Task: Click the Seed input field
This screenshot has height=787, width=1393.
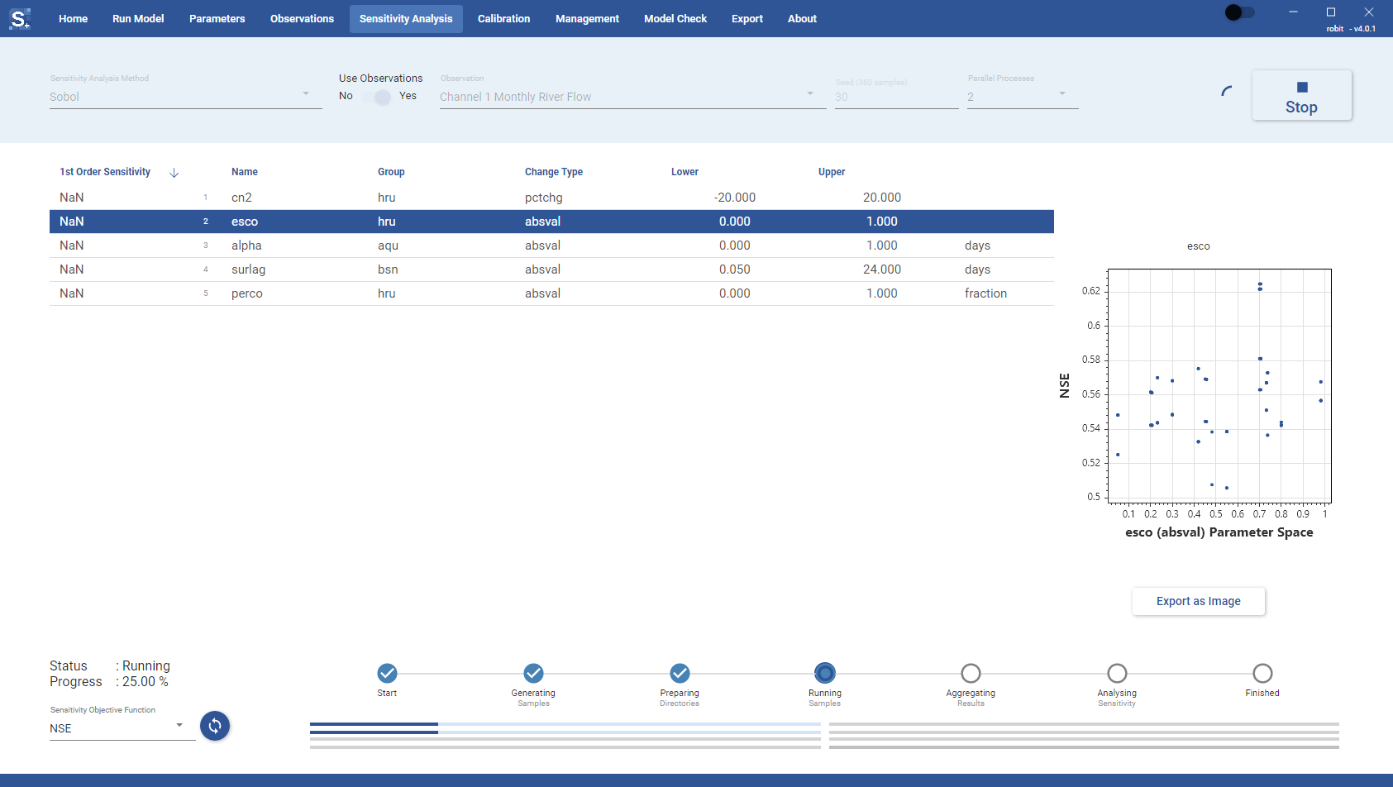Action: click(897, 97)
